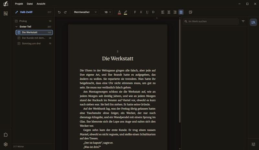The width and height of the screenshot is (259, 150).
Task: Click the quill app logo icon
Action: point(6,4)
